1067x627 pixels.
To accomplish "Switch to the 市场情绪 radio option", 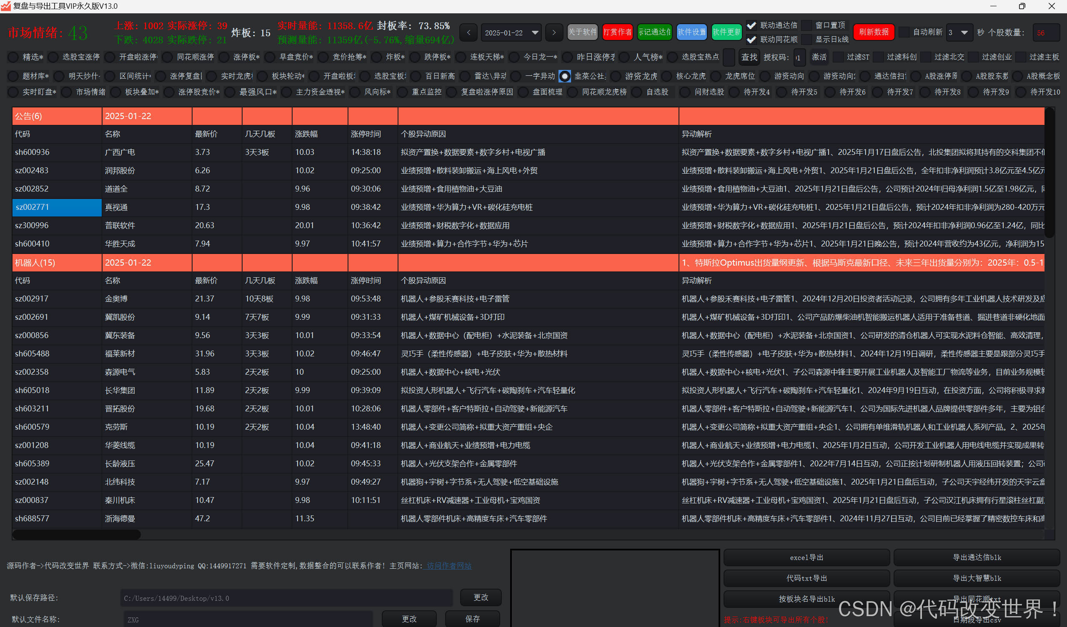I will (67, 92).
